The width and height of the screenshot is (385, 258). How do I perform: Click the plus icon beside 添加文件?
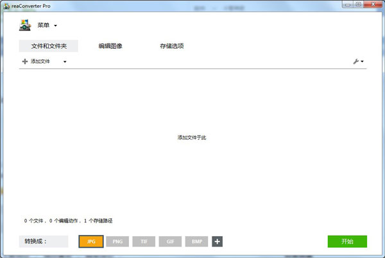(25, 61)
